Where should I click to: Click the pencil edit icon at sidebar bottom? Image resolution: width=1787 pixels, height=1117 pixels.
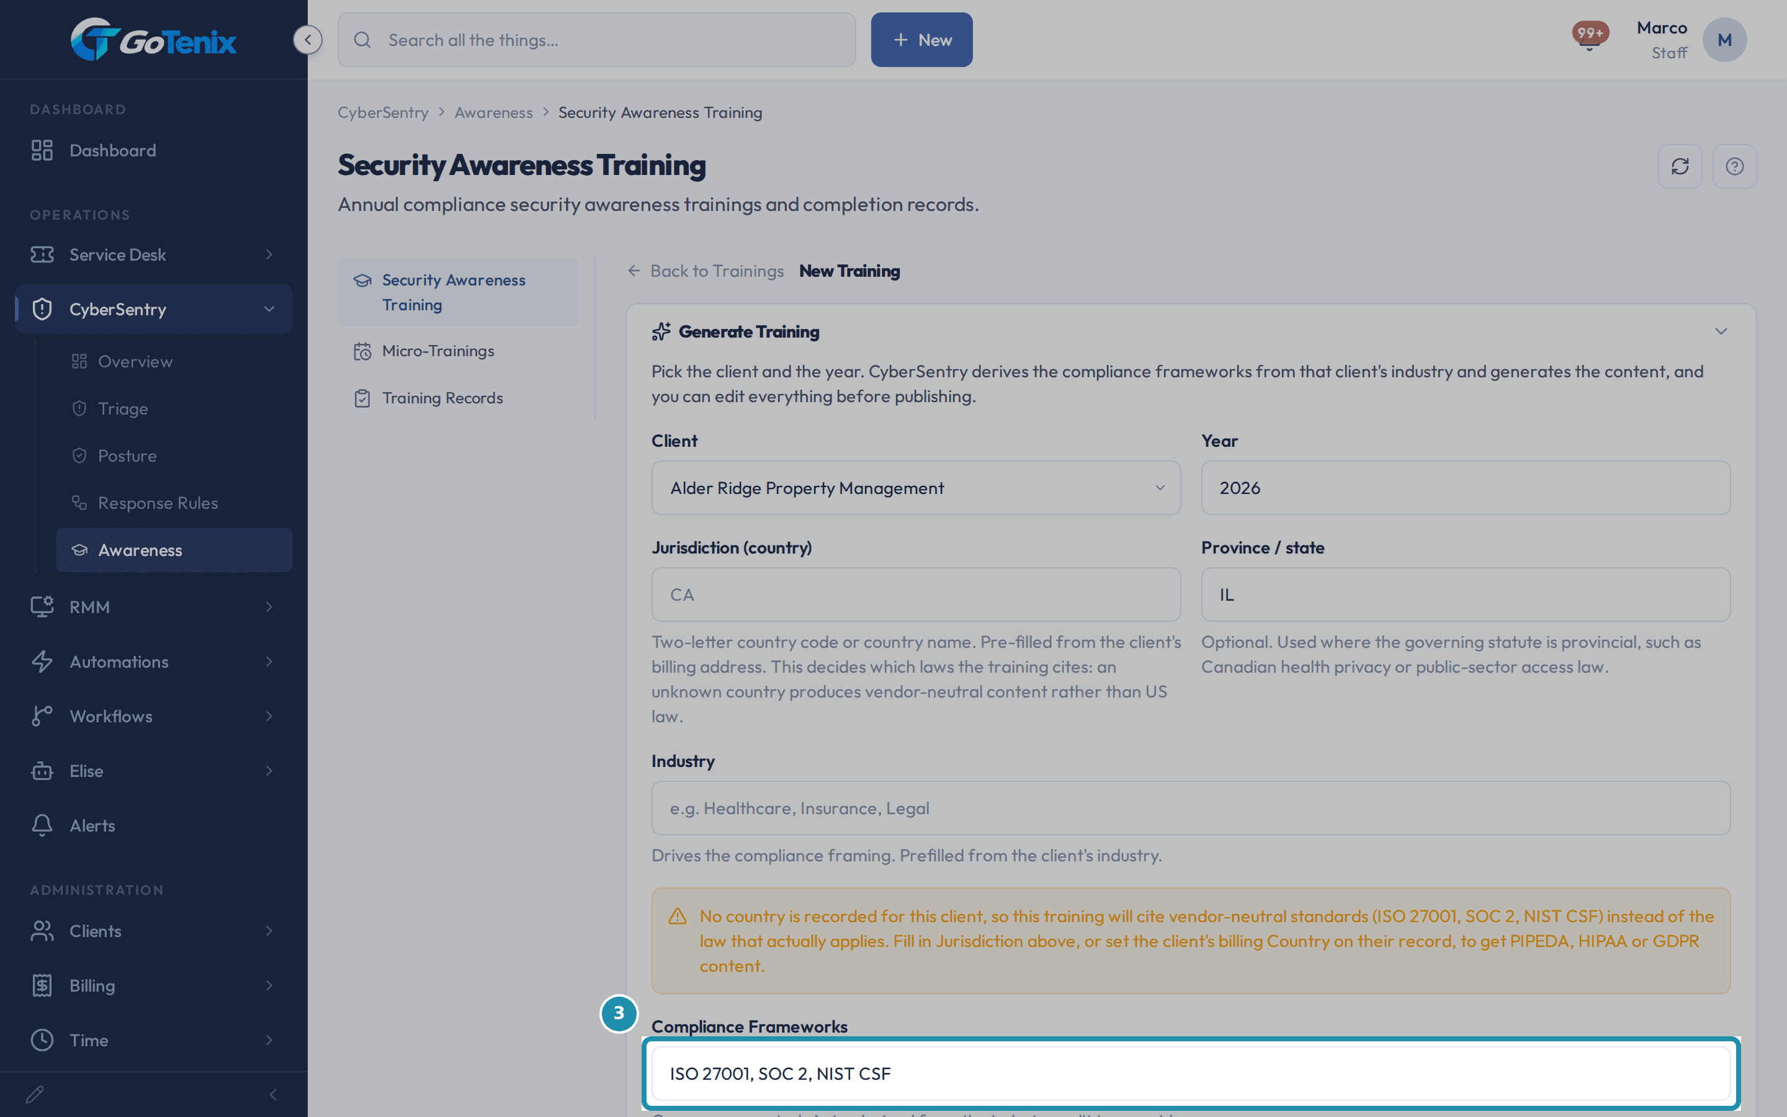[x=35, y=1094]
